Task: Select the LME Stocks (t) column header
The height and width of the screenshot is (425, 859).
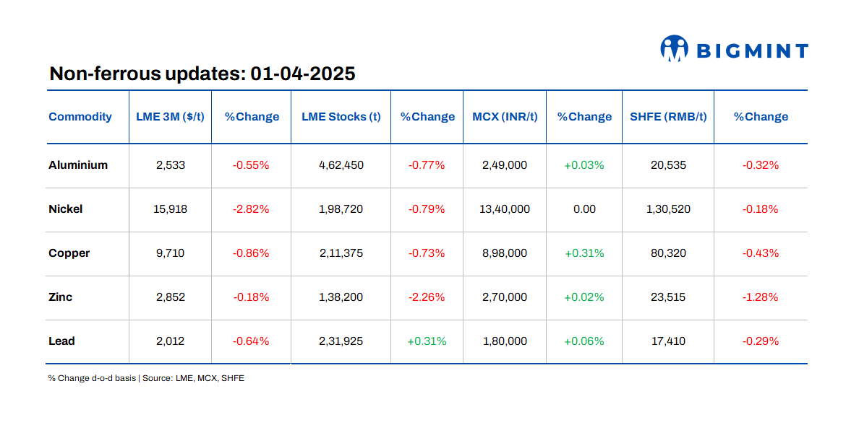Action: pyautogui.click(x=341, y=116)
